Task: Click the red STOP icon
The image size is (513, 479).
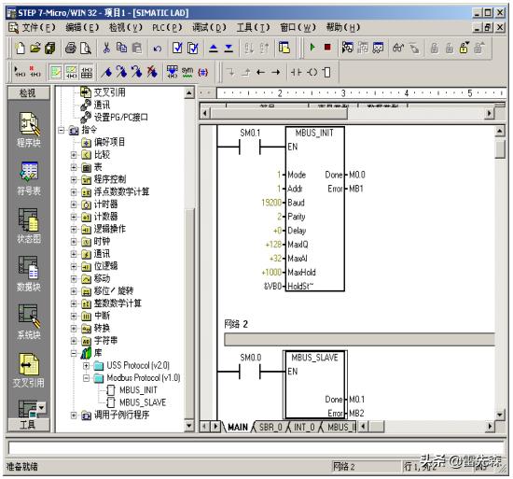Action: click(x=327, y=48)
